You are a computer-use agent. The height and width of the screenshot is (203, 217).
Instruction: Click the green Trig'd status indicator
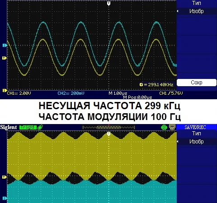(x=28, y=127)
